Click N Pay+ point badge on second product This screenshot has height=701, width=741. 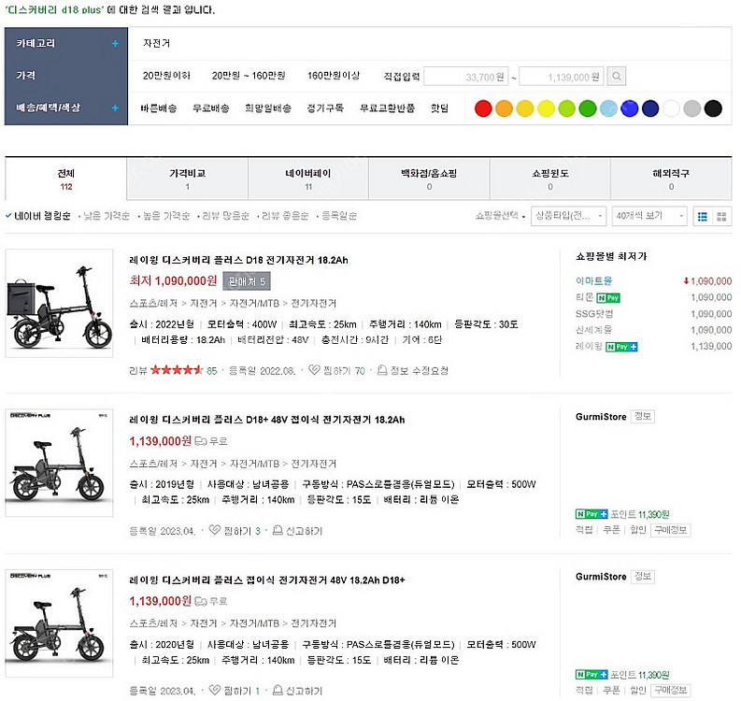pyautogui.click(x=591, y=514)
